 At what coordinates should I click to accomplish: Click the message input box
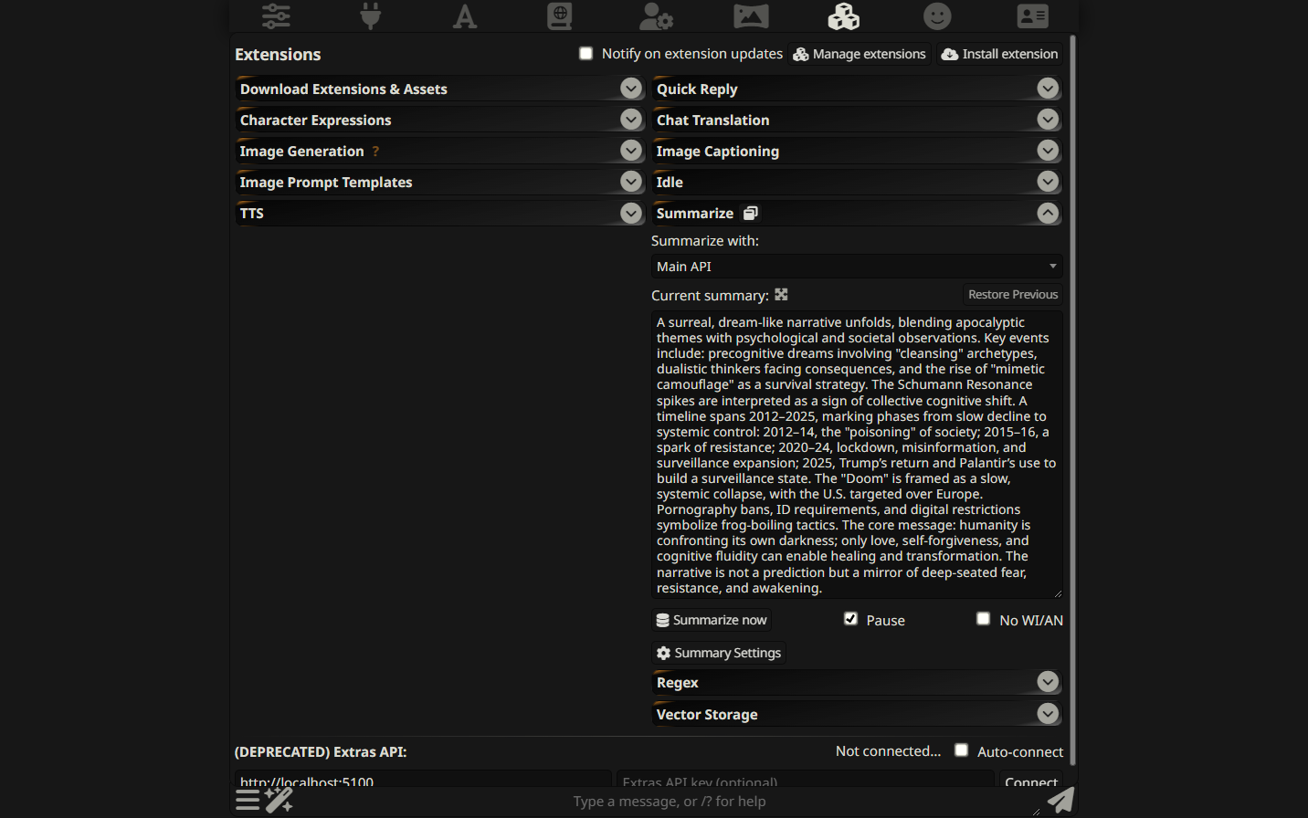click(x=669, y=802)
